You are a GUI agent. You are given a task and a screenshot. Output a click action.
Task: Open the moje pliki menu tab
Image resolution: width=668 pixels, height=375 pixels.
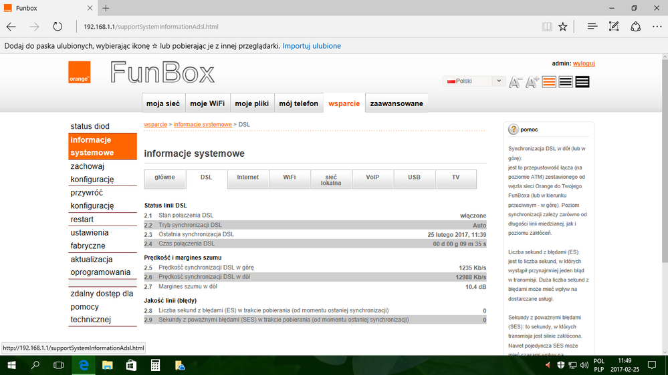click(252, 103)
